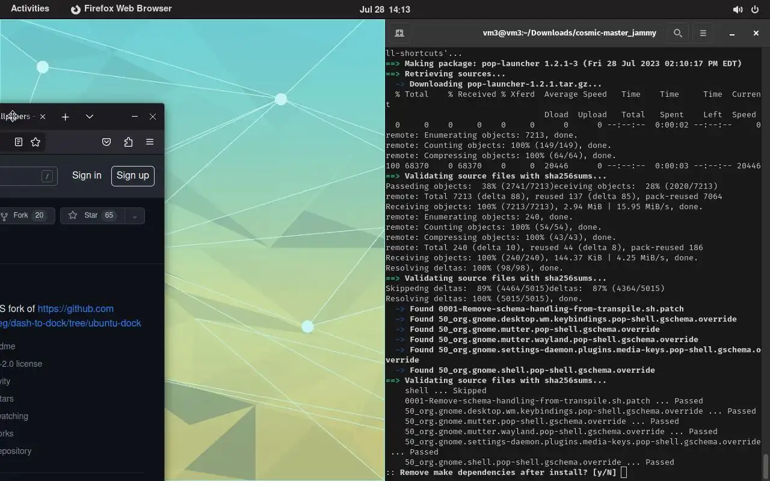This screenshot has width=770, height=481.
Task: Open the terminal hamburger menu
Action: 703,33
